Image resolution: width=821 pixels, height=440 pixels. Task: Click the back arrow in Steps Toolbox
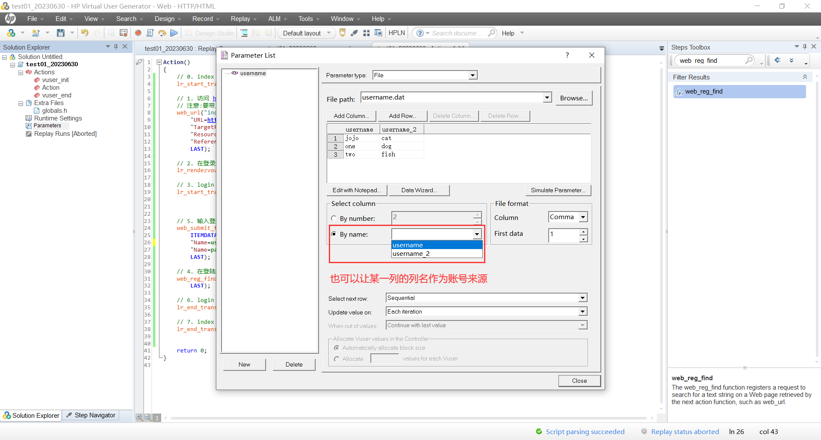click(778, 60)
